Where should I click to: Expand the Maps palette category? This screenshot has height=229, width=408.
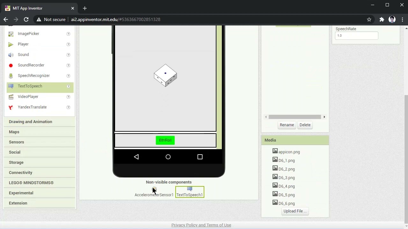pyautogui.click(x=40, y=132)
